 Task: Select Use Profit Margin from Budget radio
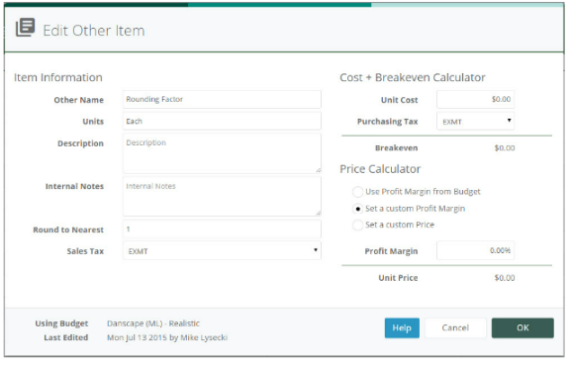[x=357, y=192]
